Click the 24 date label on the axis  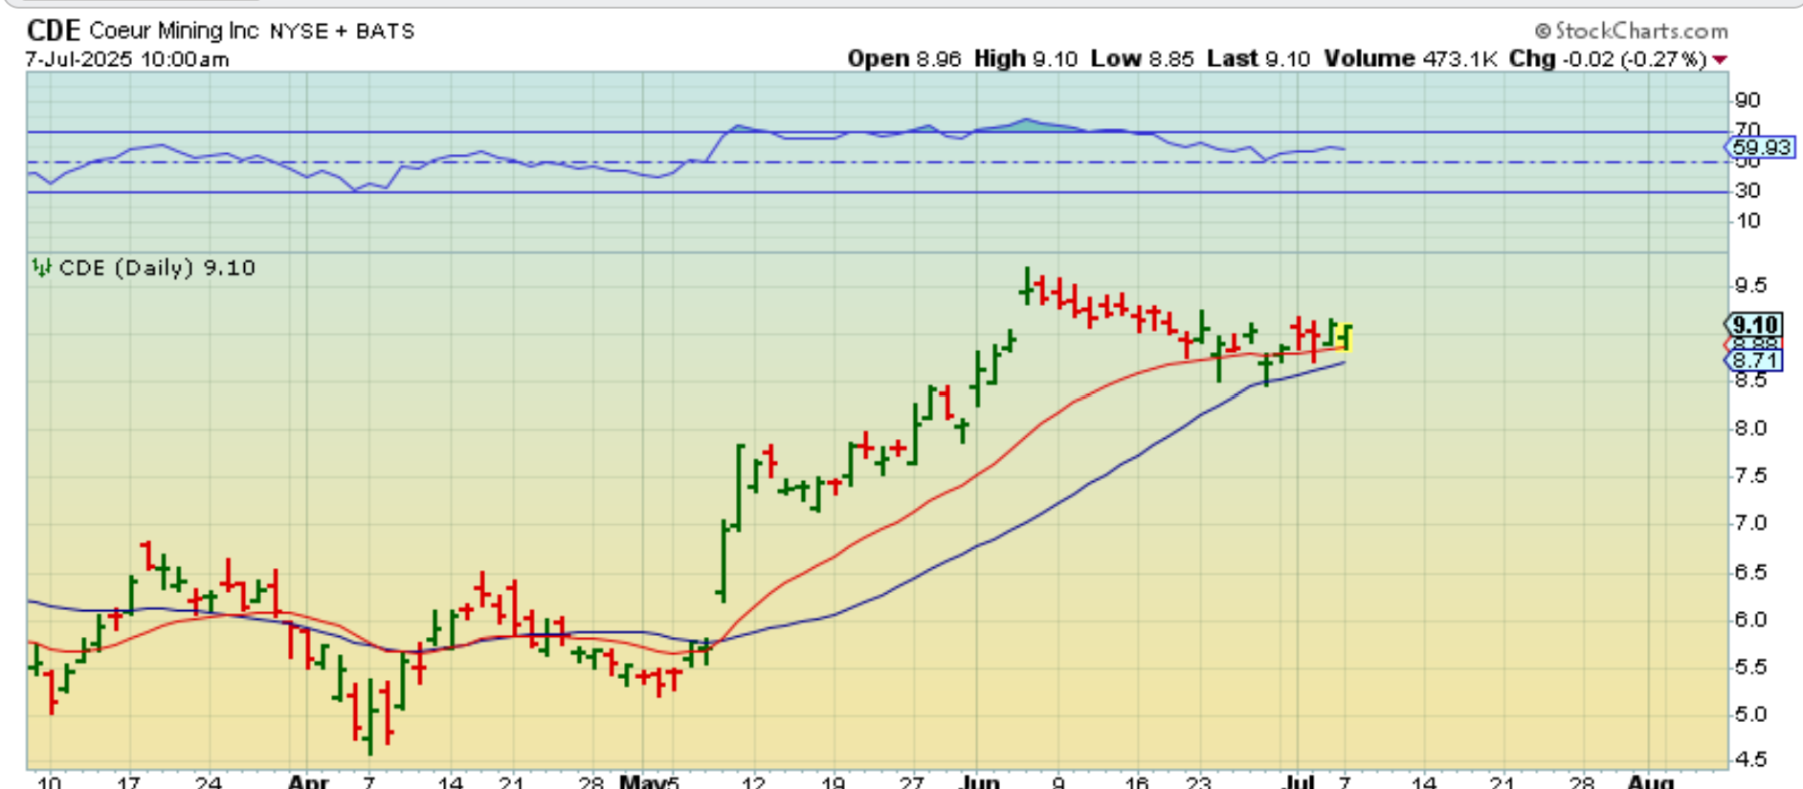(209, 782)
